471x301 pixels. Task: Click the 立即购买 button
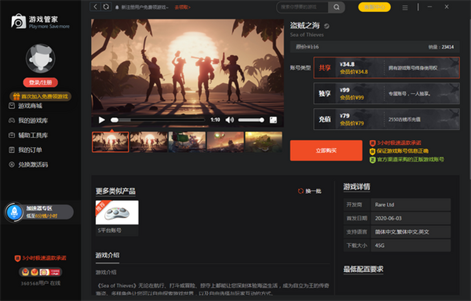326,150
